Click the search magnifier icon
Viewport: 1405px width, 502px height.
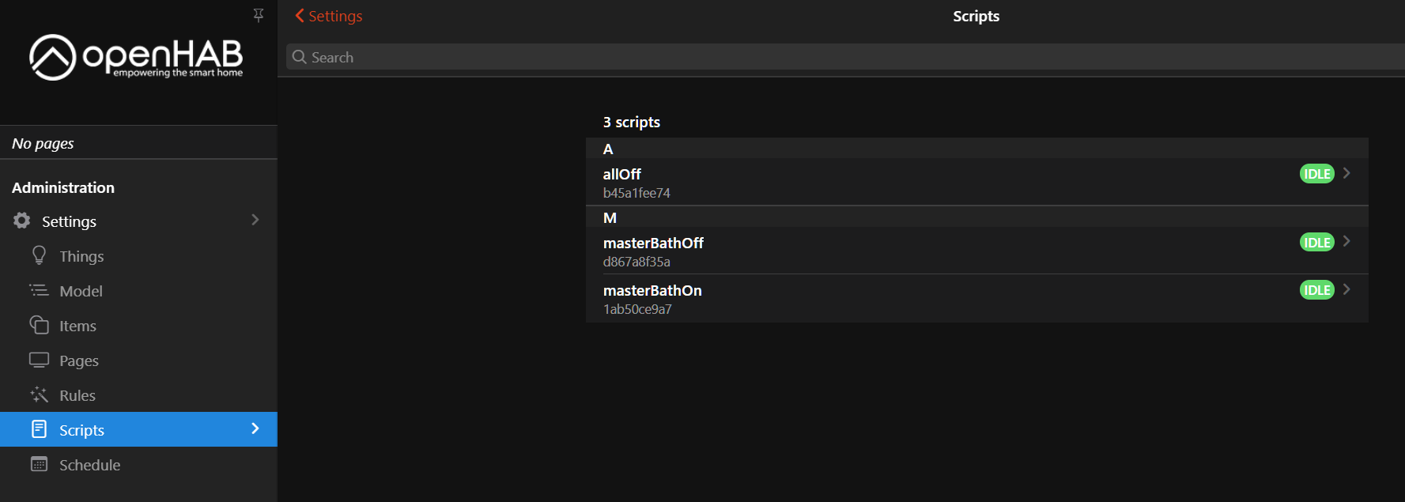300,57
